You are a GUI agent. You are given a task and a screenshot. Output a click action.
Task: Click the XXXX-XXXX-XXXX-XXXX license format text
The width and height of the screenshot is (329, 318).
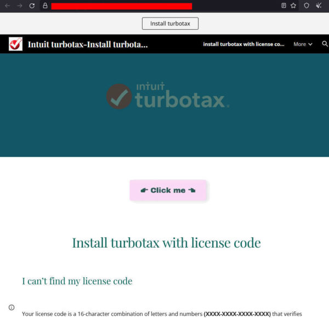[237, 314]
